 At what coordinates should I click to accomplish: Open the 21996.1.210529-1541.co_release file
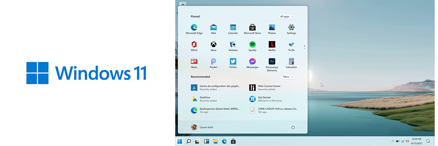coord(274,110)
